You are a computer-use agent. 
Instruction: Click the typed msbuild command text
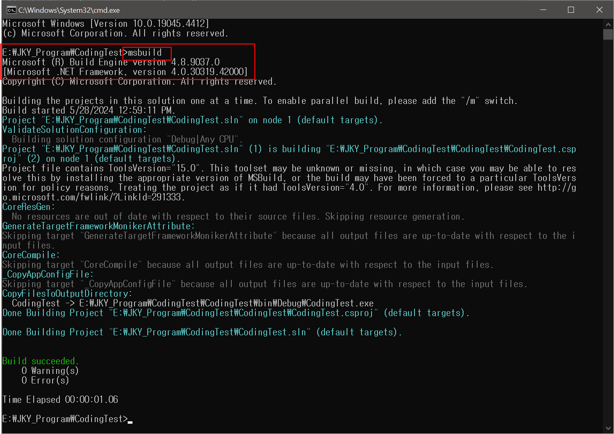coord(145,53)
